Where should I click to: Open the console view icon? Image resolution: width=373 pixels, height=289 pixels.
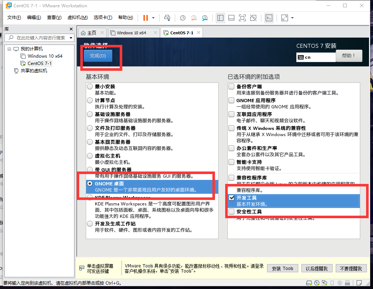click(269, 18)
